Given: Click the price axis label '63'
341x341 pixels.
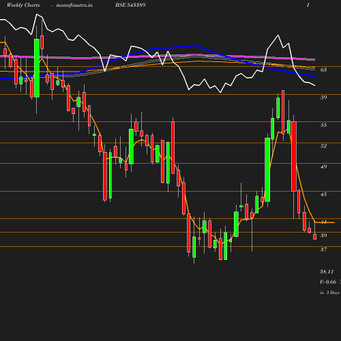Looking at the screenshot, I should 323,70.
